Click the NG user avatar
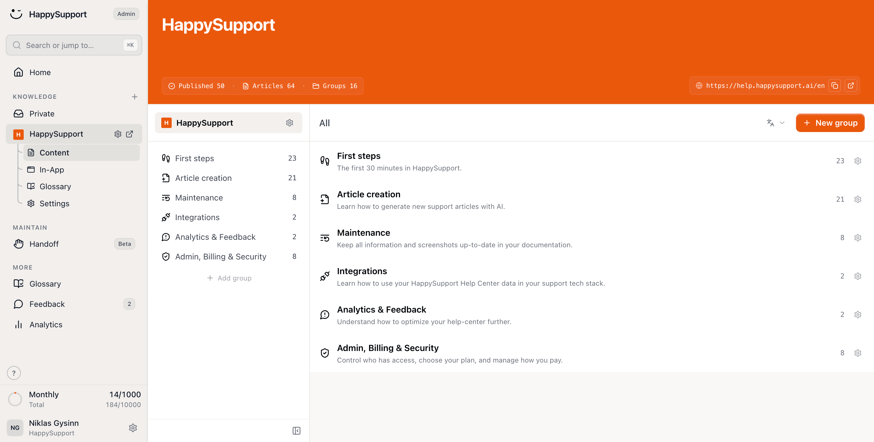Image resolution: width=874 pixels, height=442 pixels. pyautogui.click(x=15, y=428)
